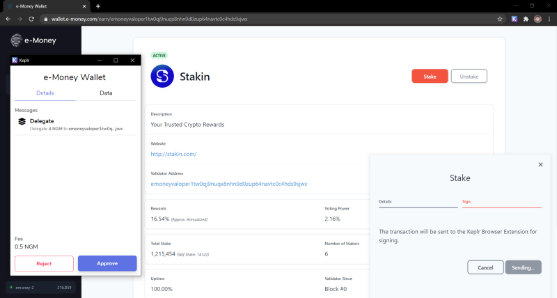Click the ACTIVE status badge
This screenshot has width=557, height=298.
click(x=159, y=56)
